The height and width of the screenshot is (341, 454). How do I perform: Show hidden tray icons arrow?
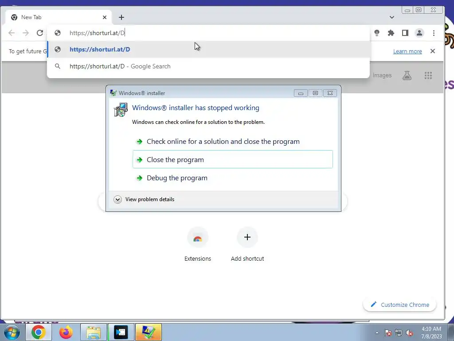(377, 333)
